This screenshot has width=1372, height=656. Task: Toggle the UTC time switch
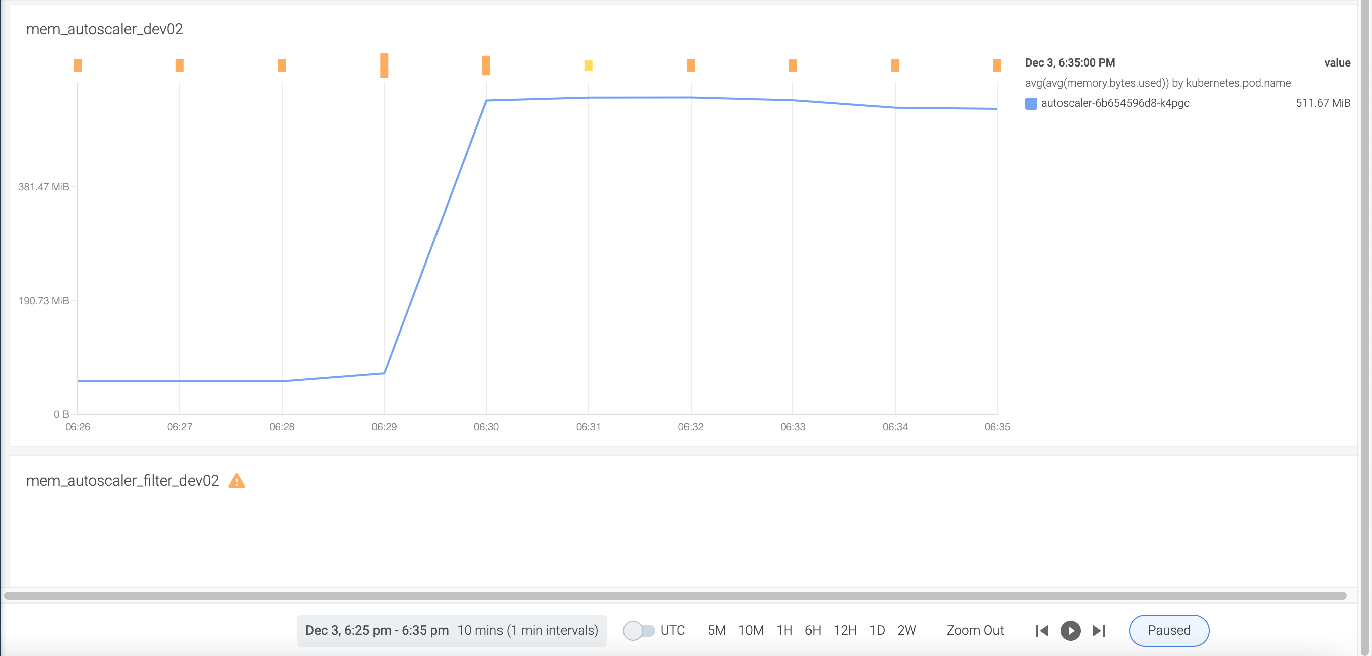(639, 630)
